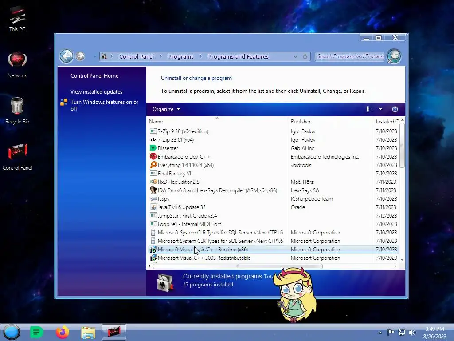The height and width of the screenshot is (341, 454).
Task: Click the 7-Zip 23.01 (x64) icon
Action: click(x=153, y=140)
